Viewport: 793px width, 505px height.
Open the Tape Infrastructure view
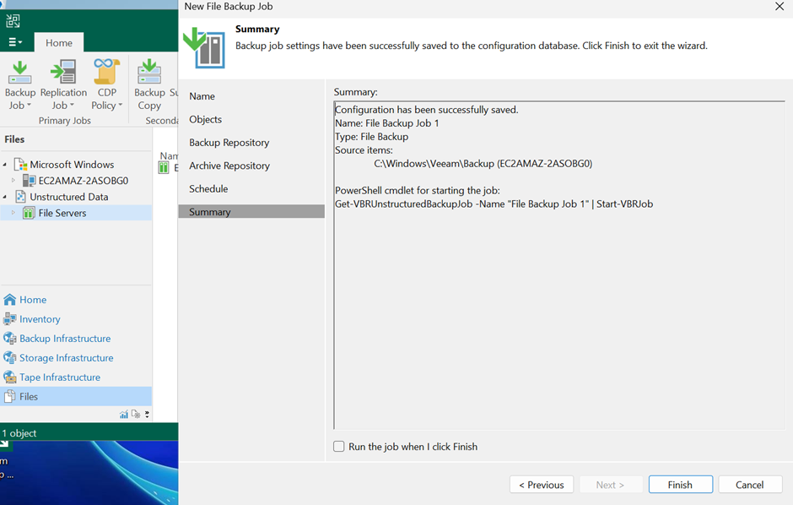60,377
